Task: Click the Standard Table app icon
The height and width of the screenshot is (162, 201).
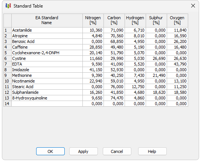Action: point(8,6)
